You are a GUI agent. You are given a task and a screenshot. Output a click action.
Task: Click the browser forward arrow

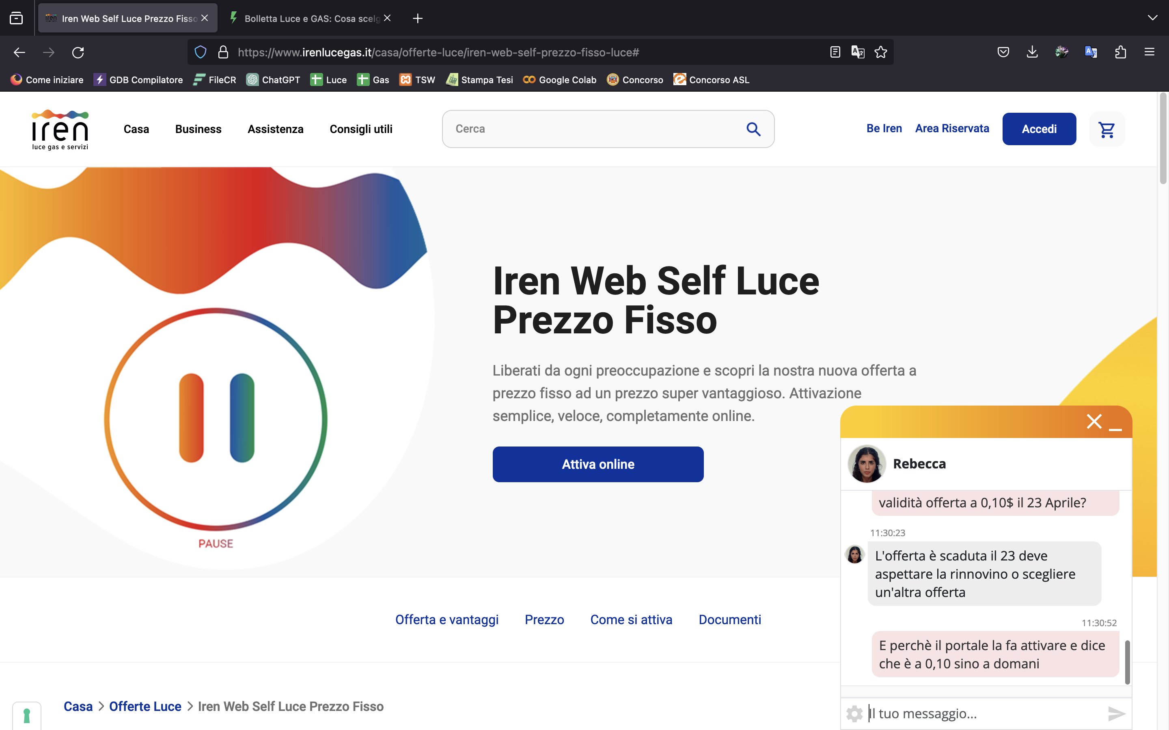tap(48, 52)
